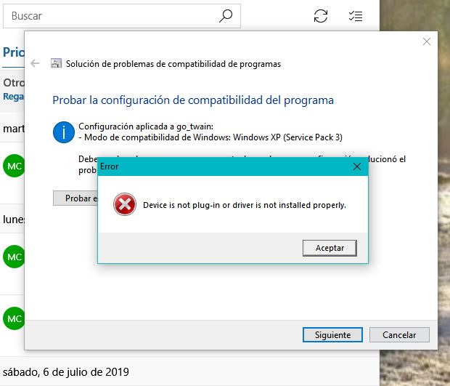Click the Cancelar button

[x=399, y=335]
